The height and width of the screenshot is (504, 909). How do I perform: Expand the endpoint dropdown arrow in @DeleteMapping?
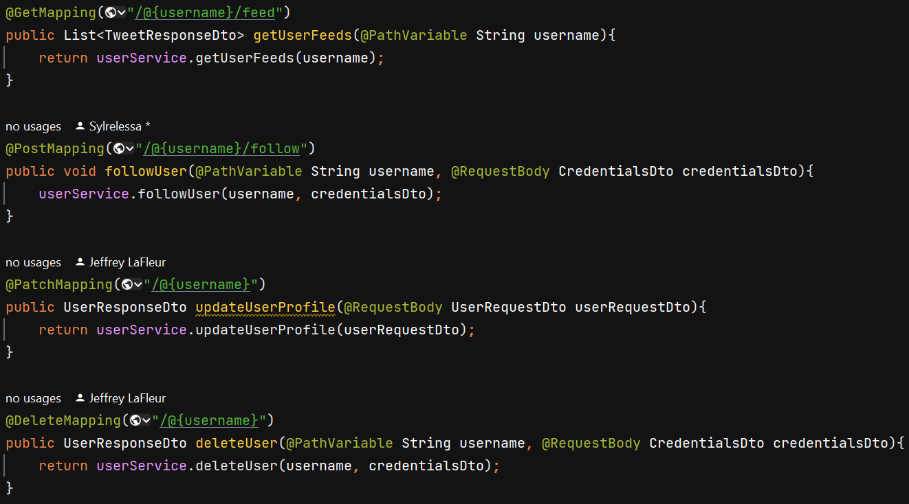(146, 420)
